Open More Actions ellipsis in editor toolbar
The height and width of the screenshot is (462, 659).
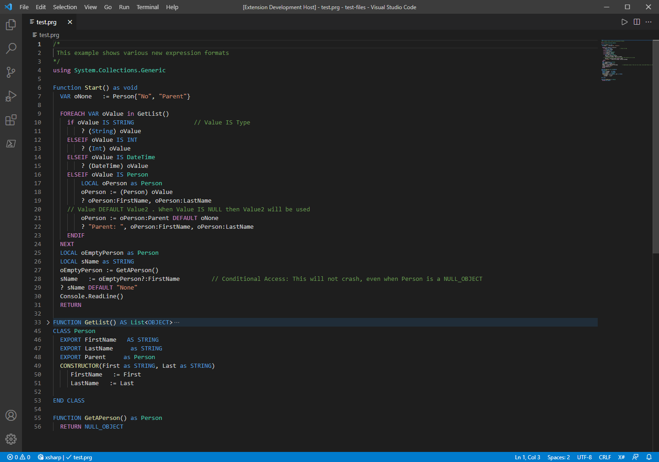pos(648,22)
